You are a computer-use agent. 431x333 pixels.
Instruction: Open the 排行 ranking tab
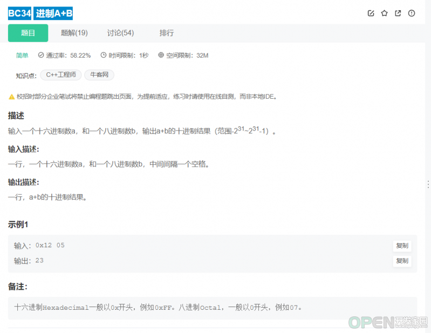pyautogui.click(x=166, y=33)
